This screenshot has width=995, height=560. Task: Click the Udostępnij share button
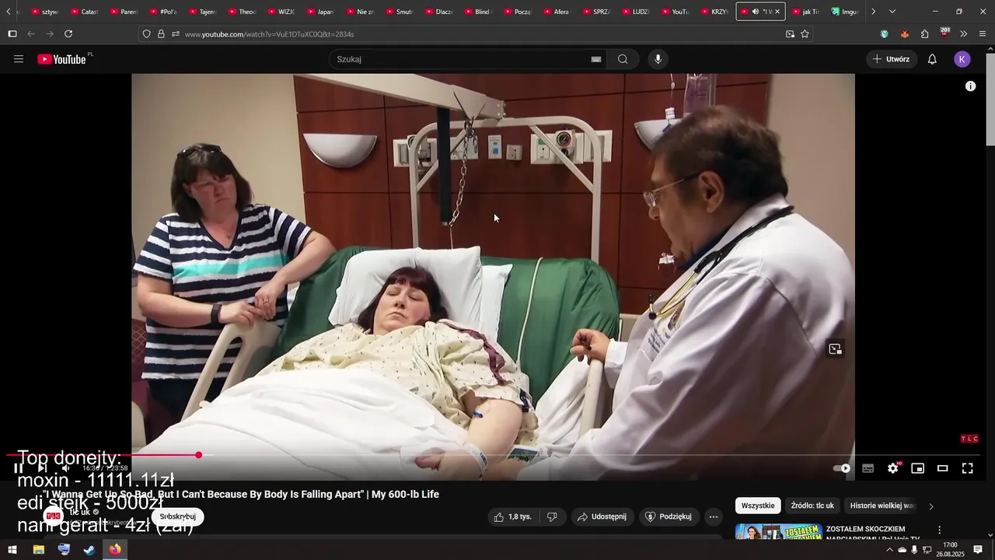click(602, 516)
